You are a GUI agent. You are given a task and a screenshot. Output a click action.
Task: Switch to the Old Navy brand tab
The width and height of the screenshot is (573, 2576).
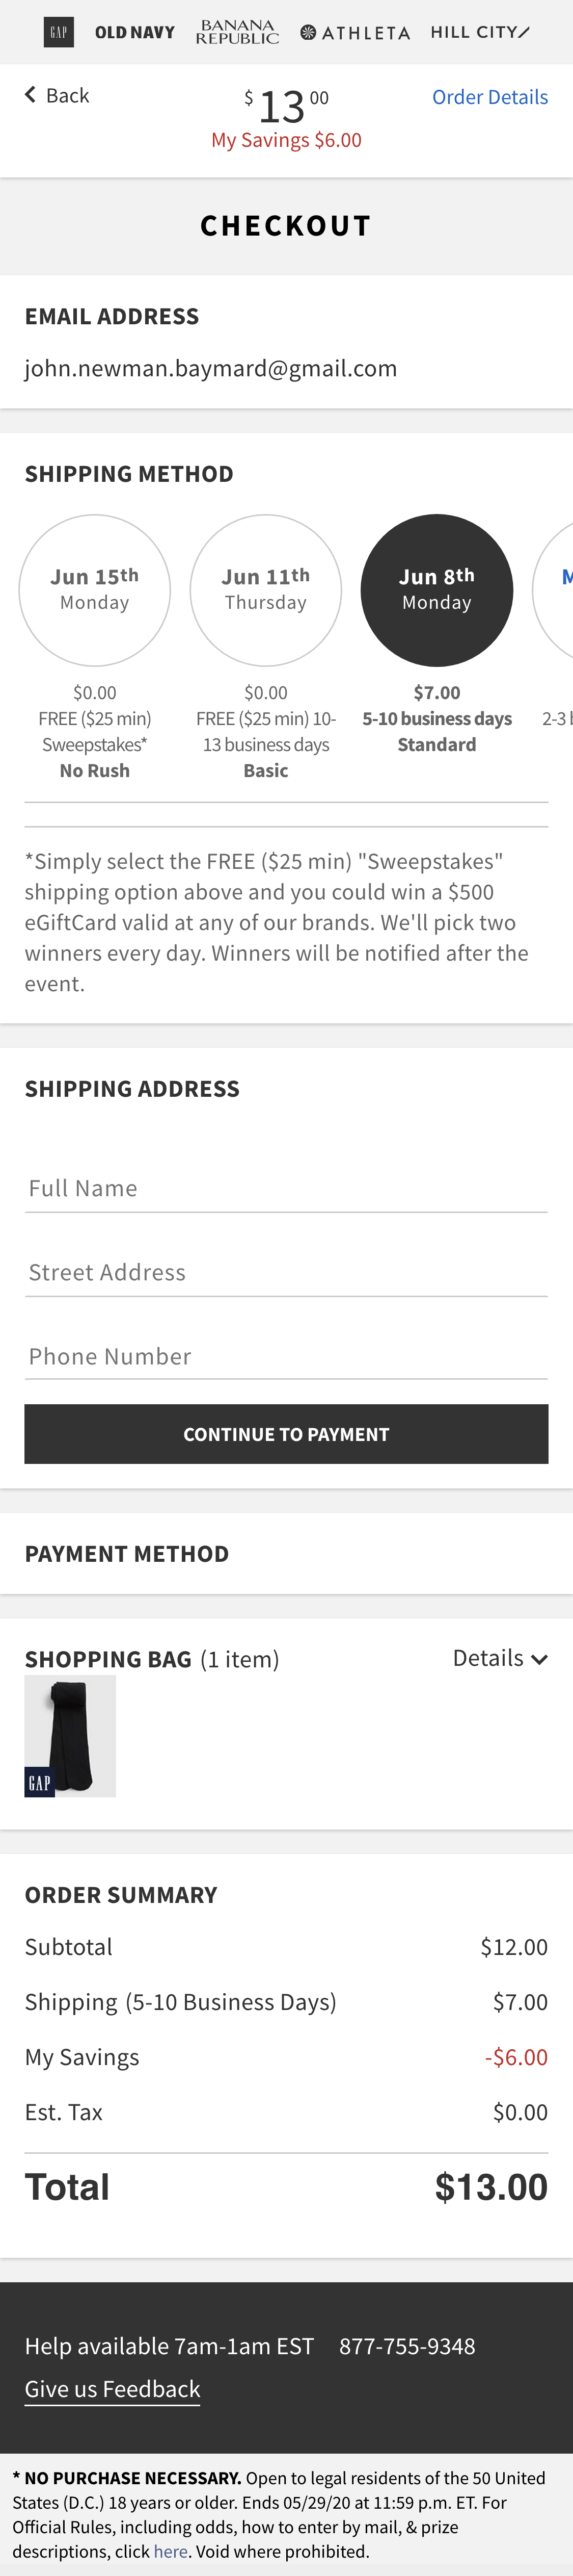134,31
